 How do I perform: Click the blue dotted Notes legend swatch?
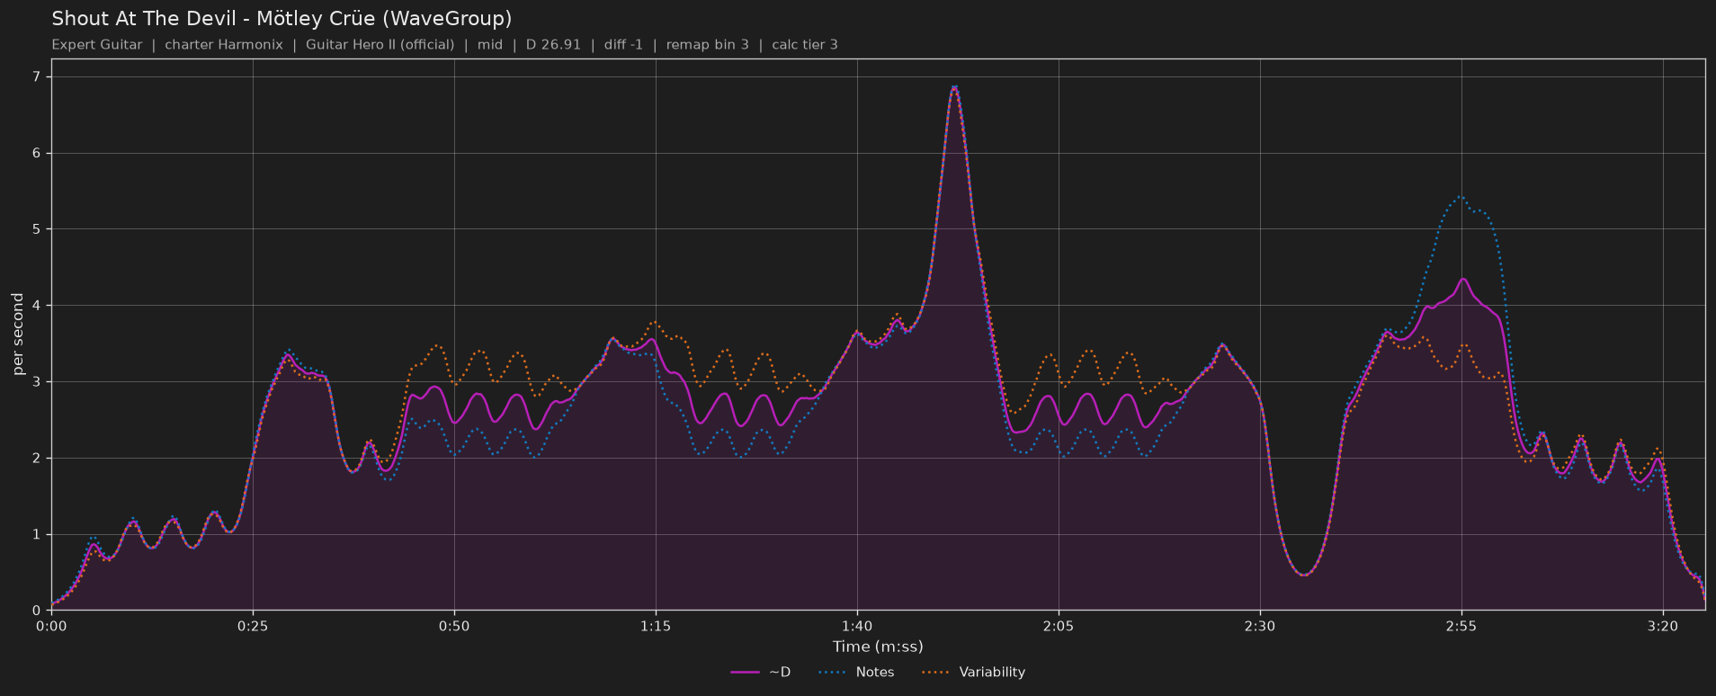pos(834,672)
